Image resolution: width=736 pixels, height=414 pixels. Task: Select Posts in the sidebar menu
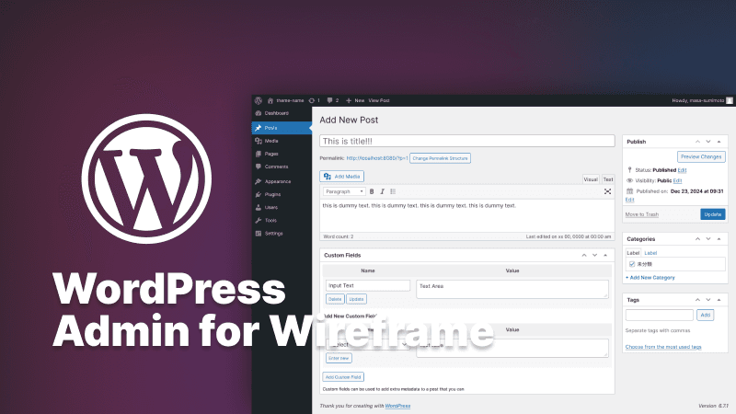[x=282, y=128]
